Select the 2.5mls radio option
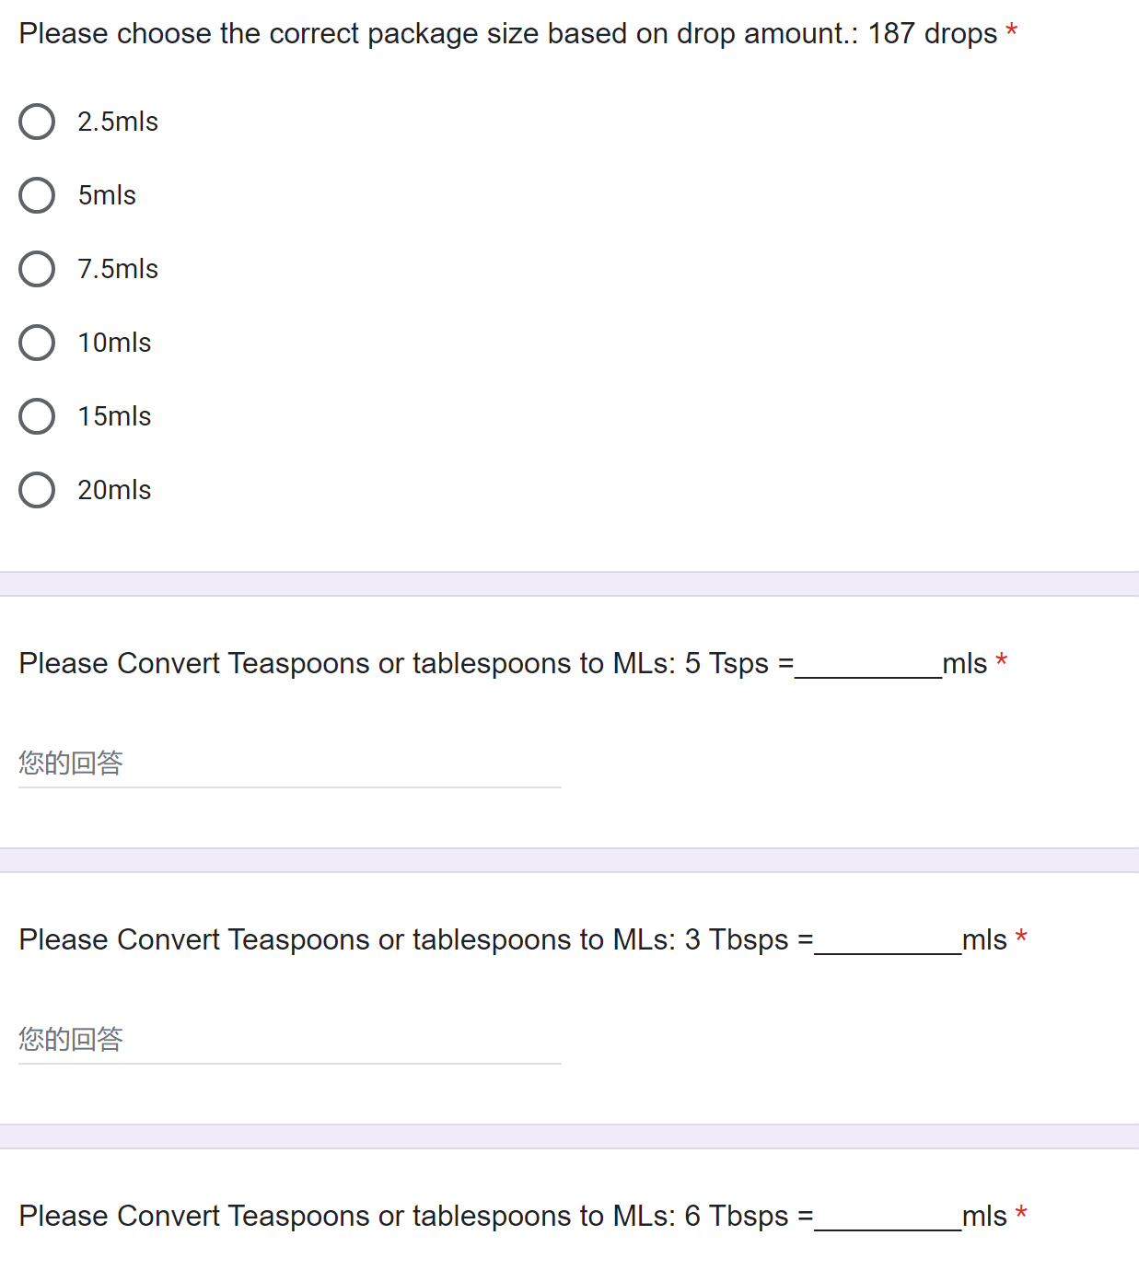This screenshot has width=1139, height=1282. click(37, 121)
